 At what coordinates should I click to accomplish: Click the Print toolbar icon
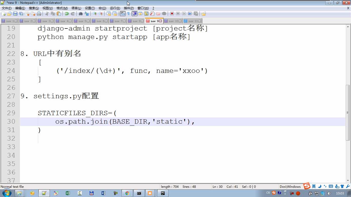[39, 14]
